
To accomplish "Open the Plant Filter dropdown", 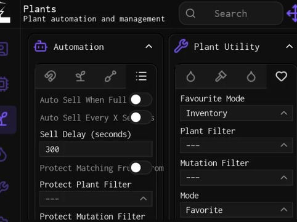I will pyautogui.click(x=237, y=145).
